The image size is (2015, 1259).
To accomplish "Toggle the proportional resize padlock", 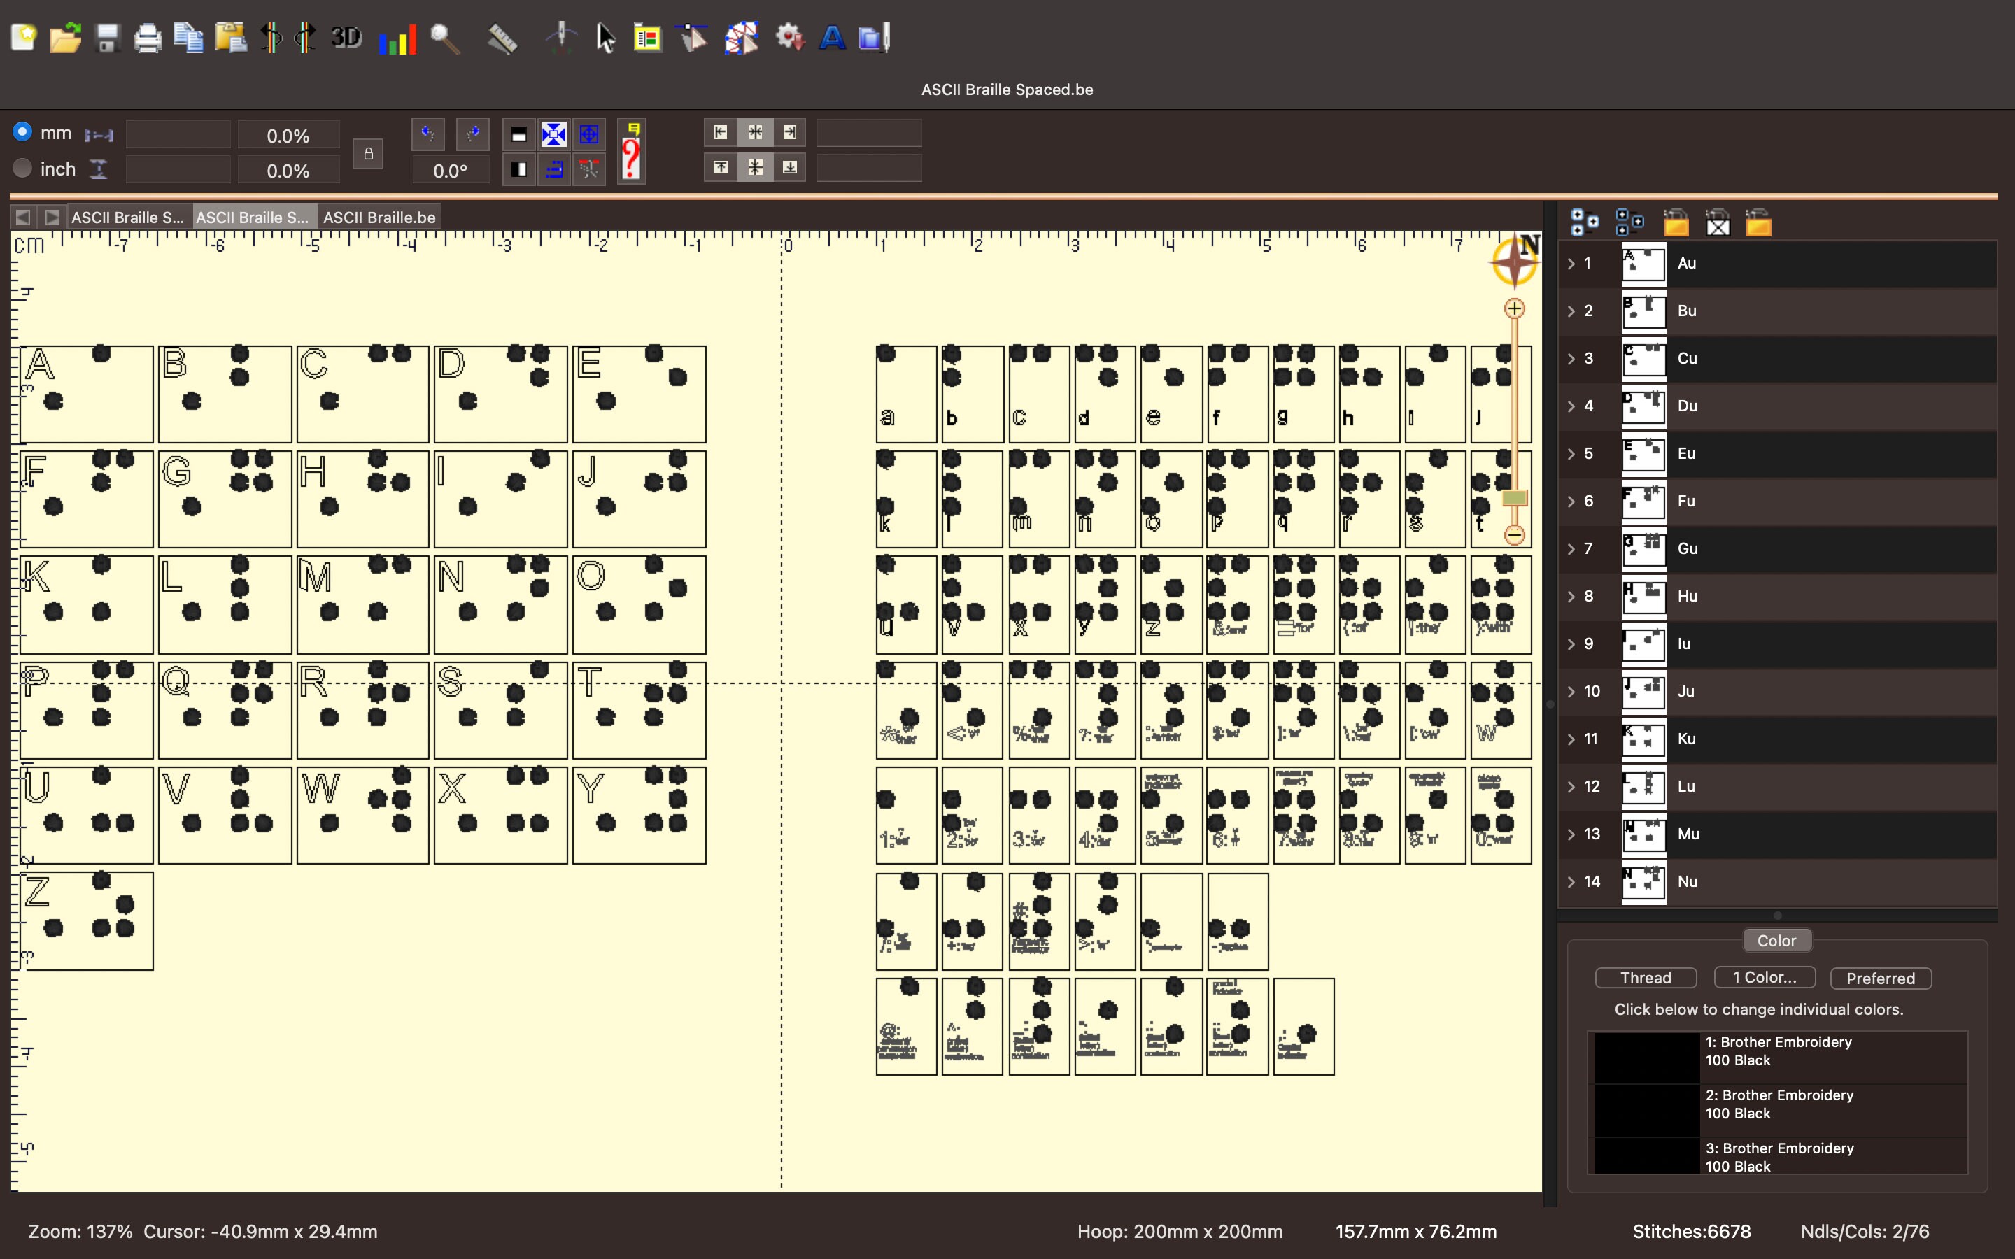I will pyautogui.click(x=367, y=153).
